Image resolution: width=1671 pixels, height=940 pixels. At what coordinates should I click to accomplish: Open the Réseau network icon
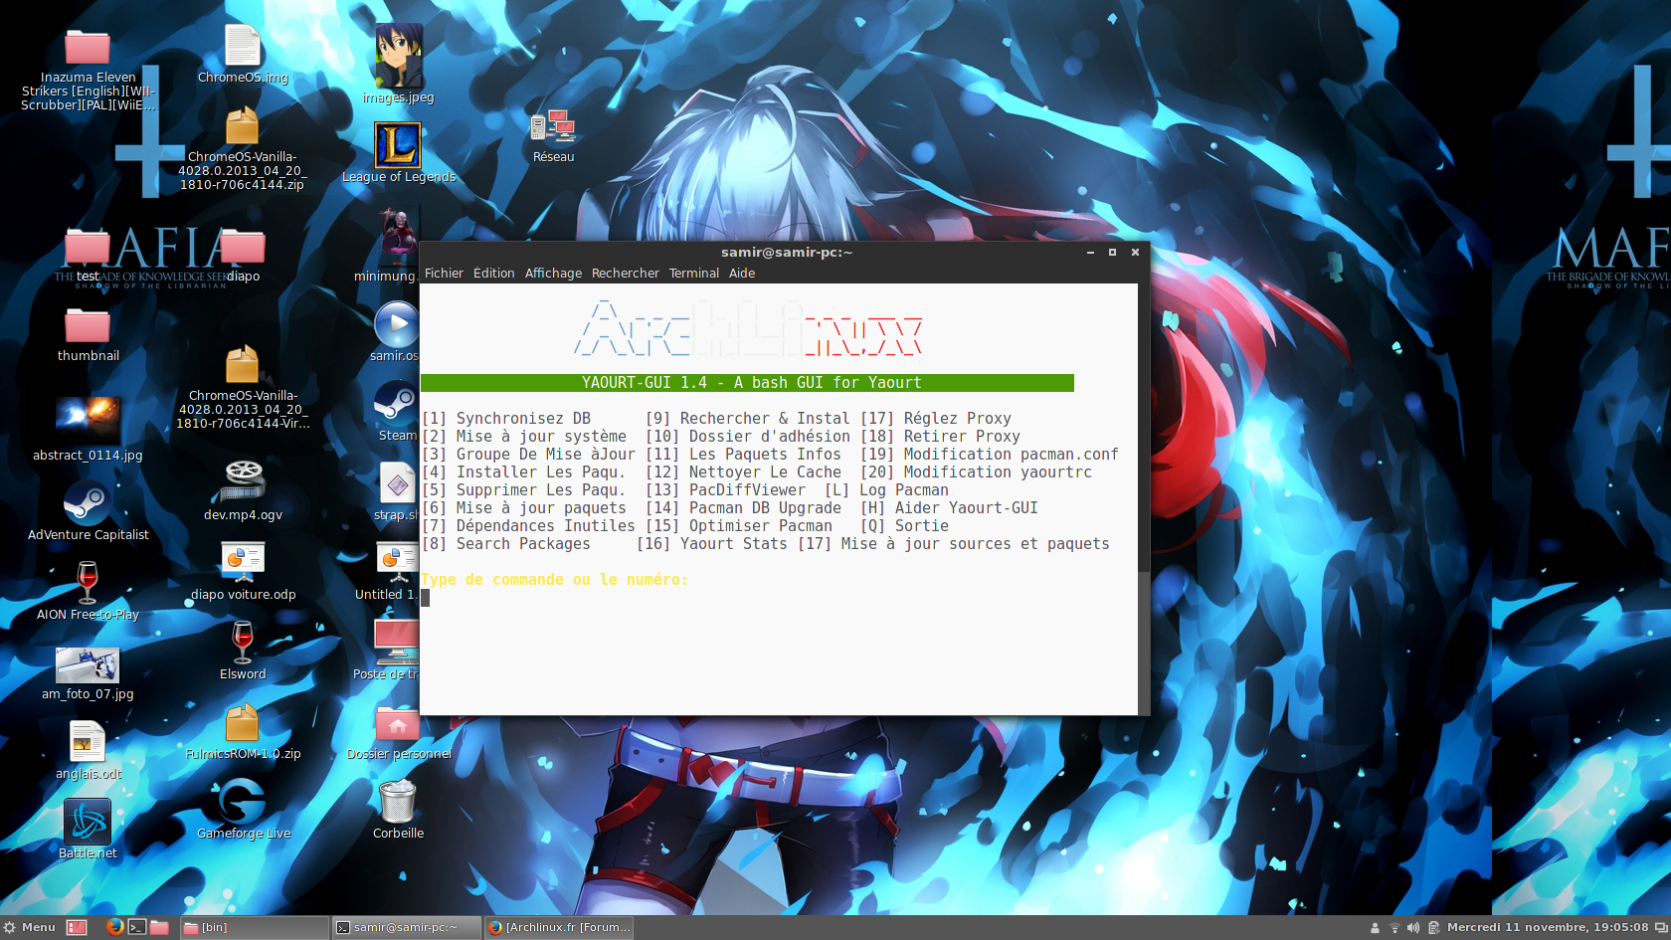click(554, 127)
